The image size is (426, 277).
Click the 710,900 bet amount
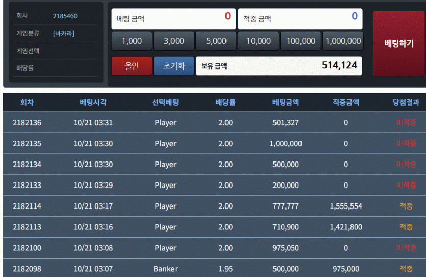click(286, 227)
